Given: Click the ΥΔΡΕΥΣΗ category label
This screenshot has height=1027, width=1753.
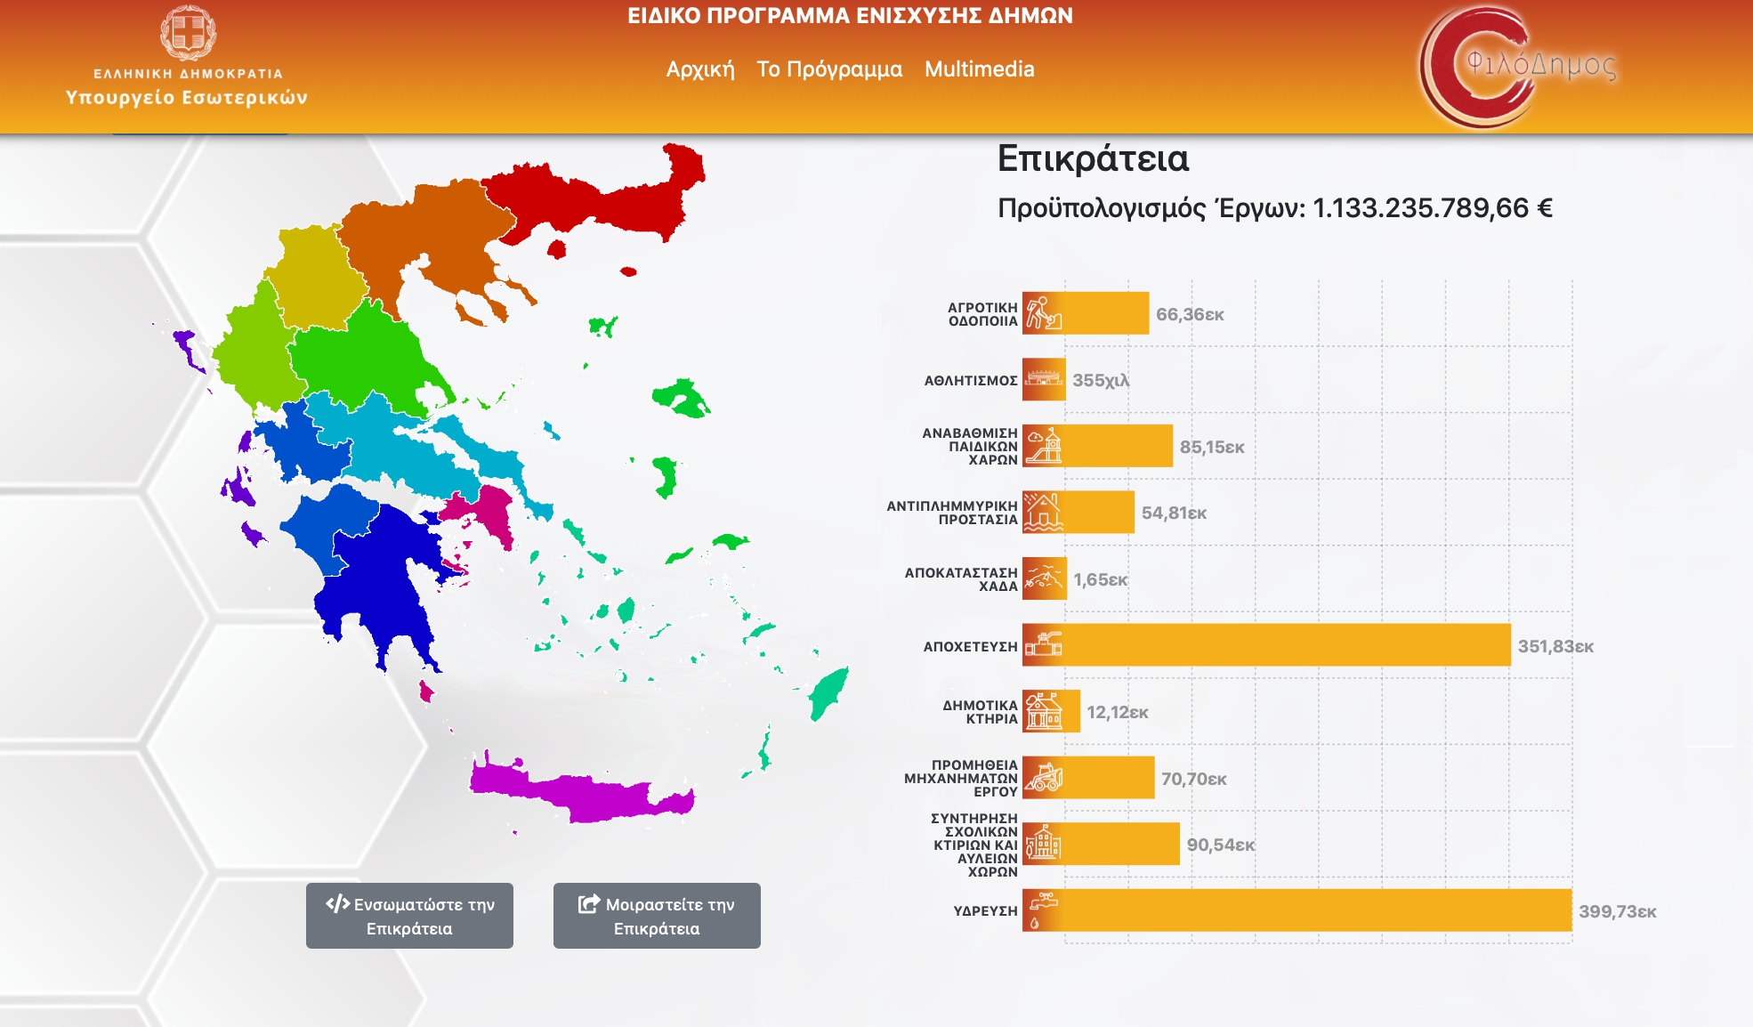Looking at the screenshot, I should [985, 911].
